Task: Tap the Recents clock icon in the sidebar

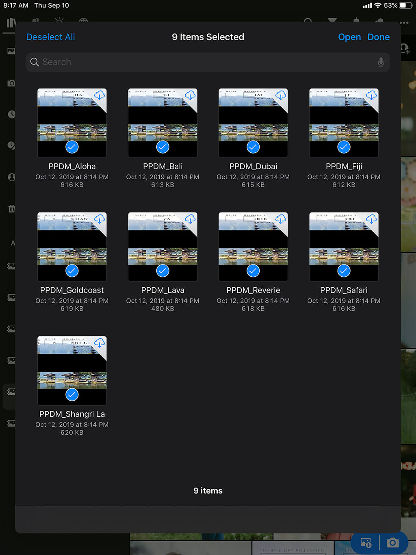Action: point(11,114)
